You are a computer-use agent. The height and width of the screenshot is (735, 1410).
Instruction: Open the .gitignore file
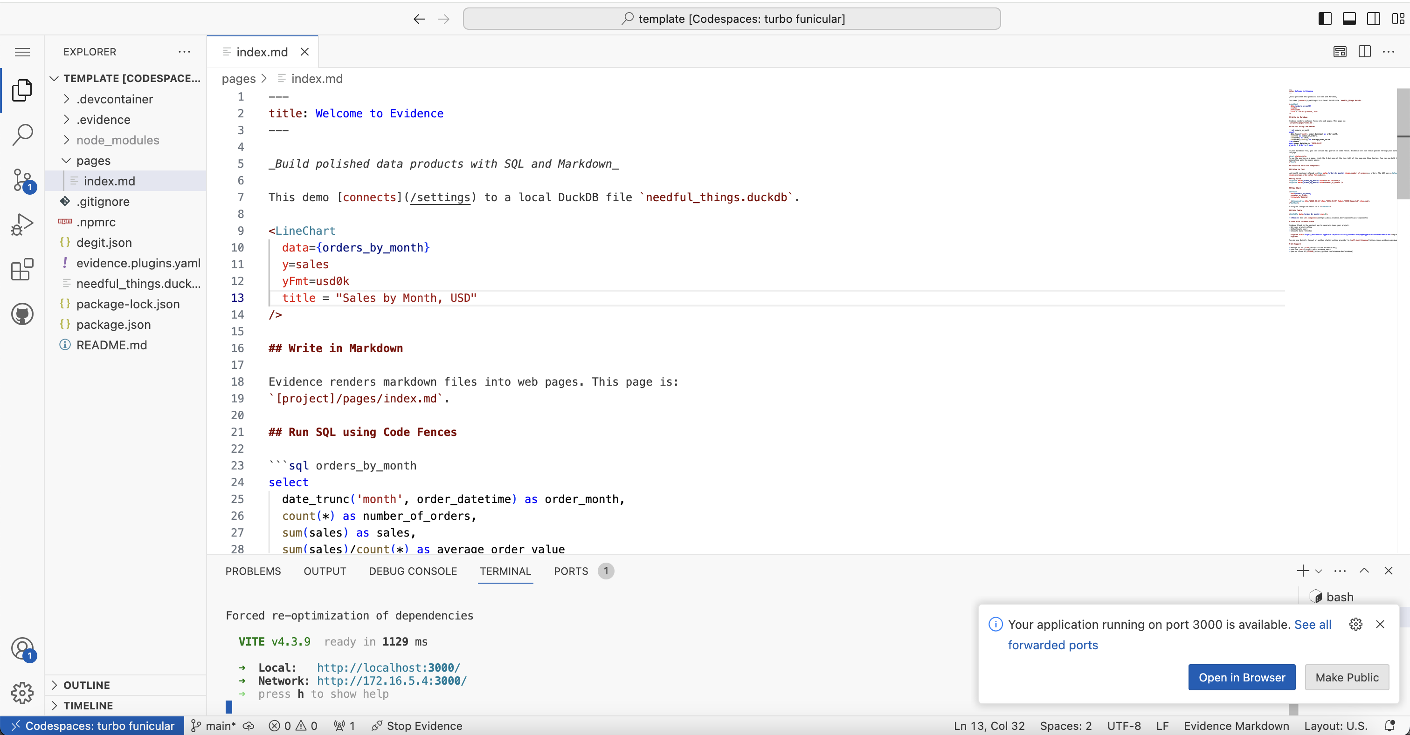point(125,202)
